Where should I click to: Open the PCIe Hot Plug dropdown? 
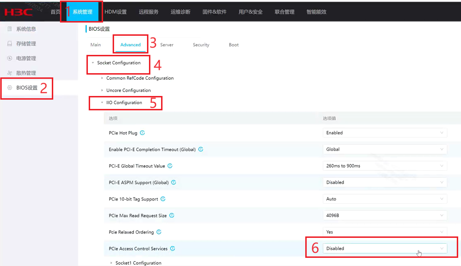coord(385,133)
